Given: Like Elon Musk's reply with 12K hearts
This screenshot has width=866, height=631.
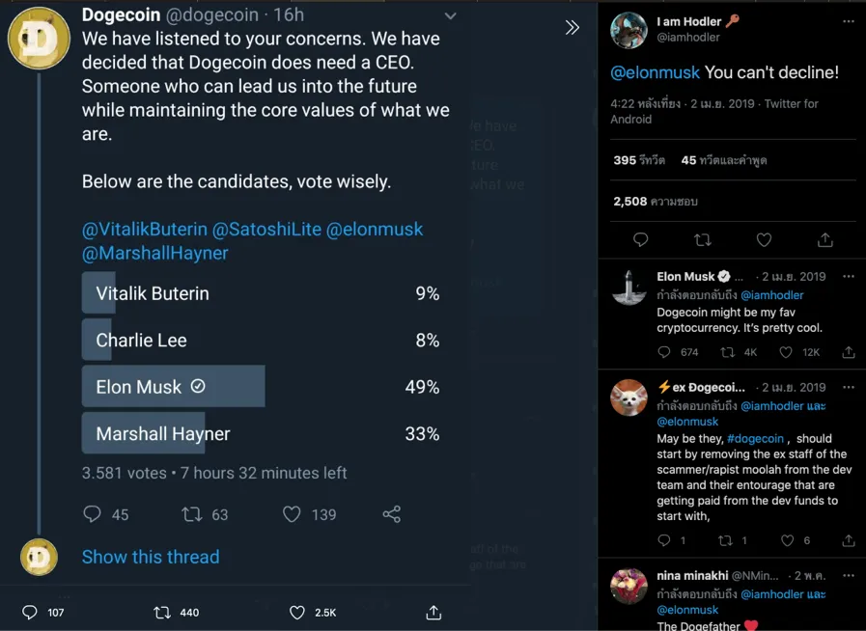Looking at the screenshot, I should point(785,352).
